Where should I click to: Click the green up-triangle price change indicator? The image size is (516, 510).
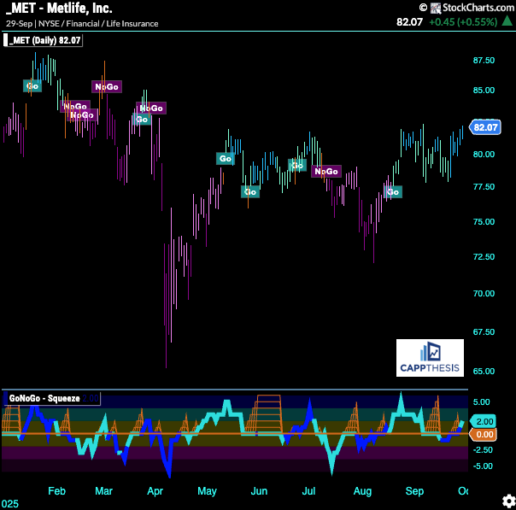pyautogui.click(x=507, y=21)
